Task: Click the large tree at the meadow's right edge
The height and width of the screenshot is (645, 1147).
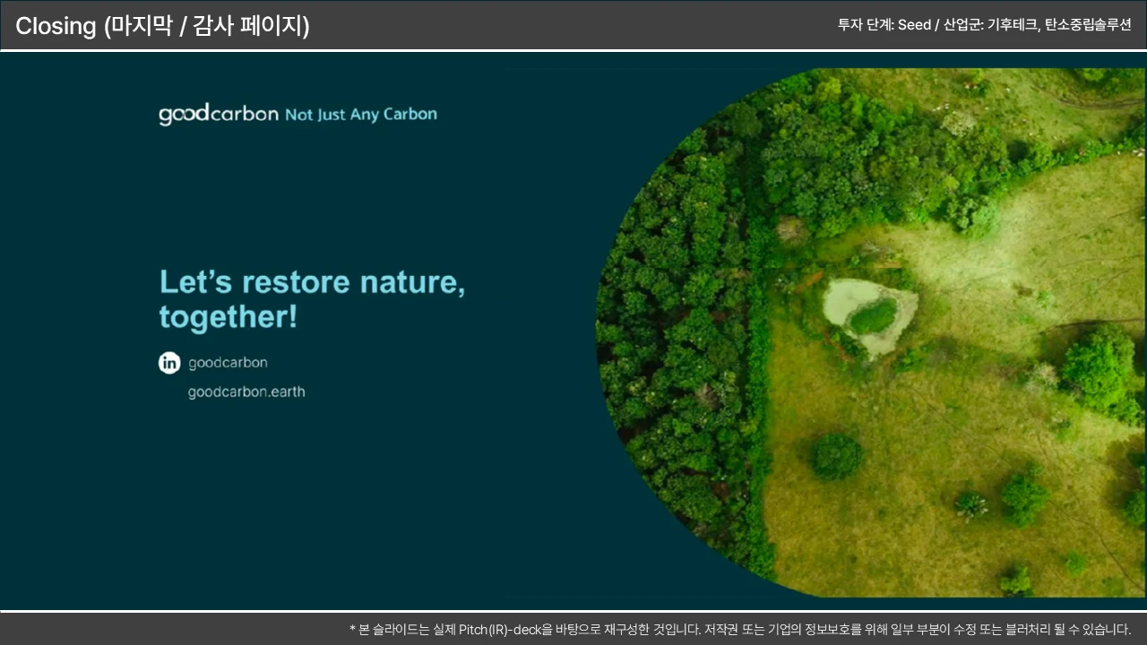Action: click(x=1100, y=365)
